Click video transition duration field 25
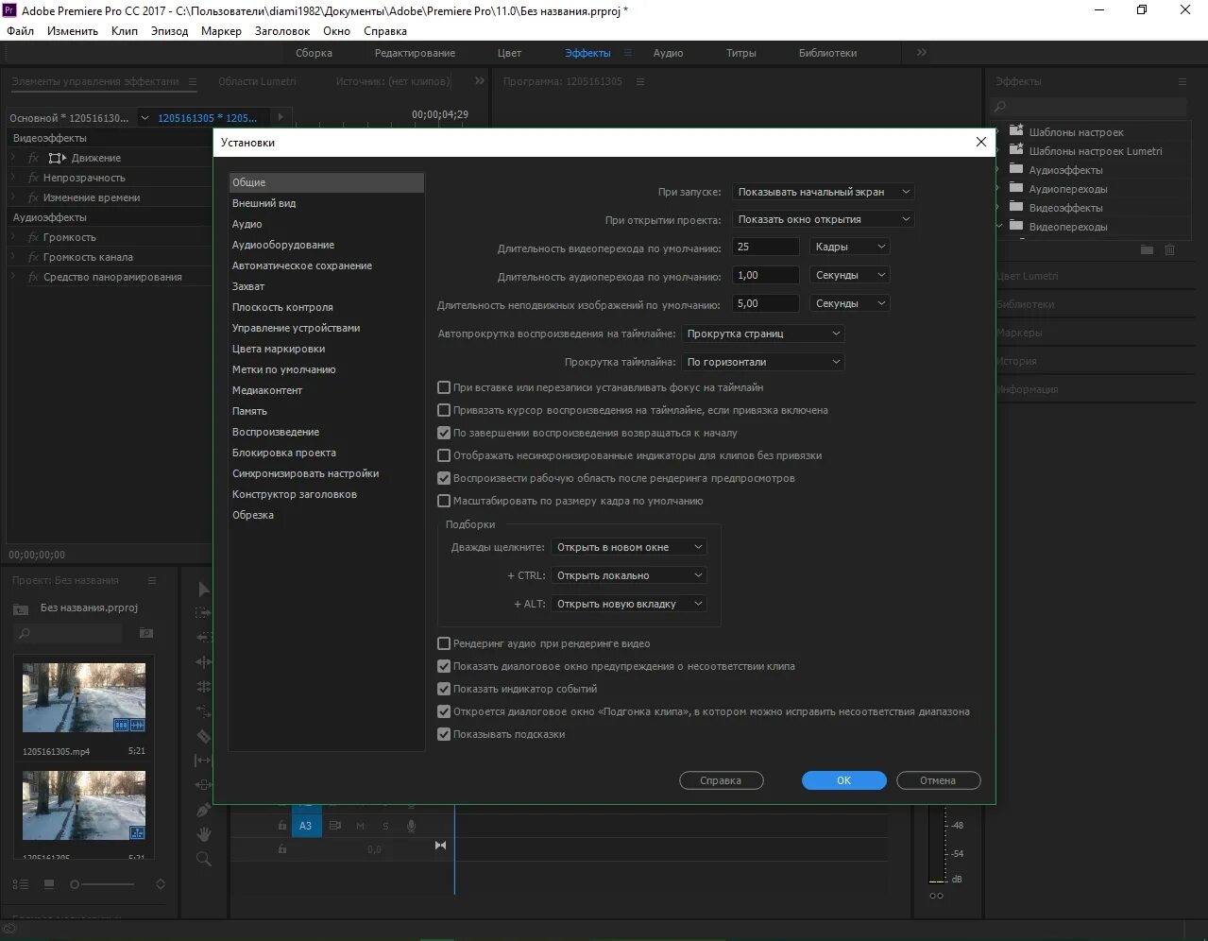The height and width of the screenshot is (941, 1208). (x=766, y=247)
